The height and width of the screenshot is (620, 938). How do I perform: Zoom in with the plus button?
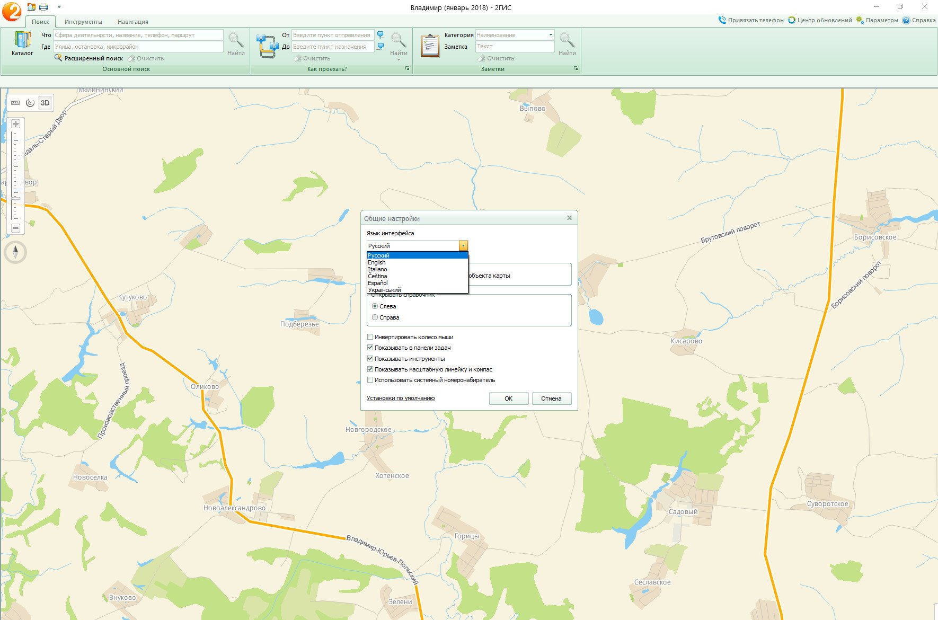pos(16,124)
